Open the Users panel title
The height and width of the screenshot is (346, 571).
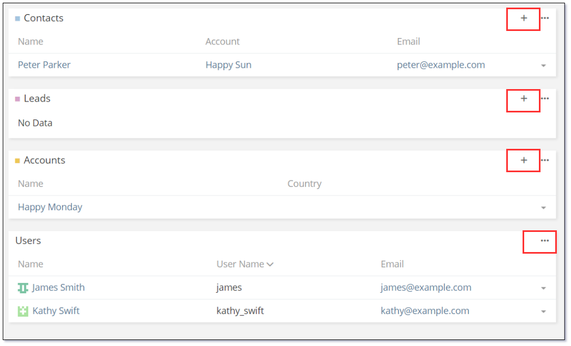(x=28, y=241)
